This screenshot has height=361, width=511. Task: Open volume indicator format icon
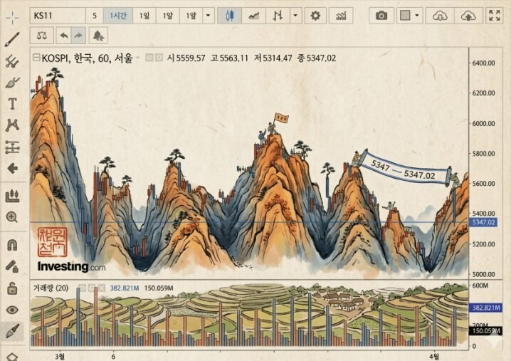click(x=92, y=288)
